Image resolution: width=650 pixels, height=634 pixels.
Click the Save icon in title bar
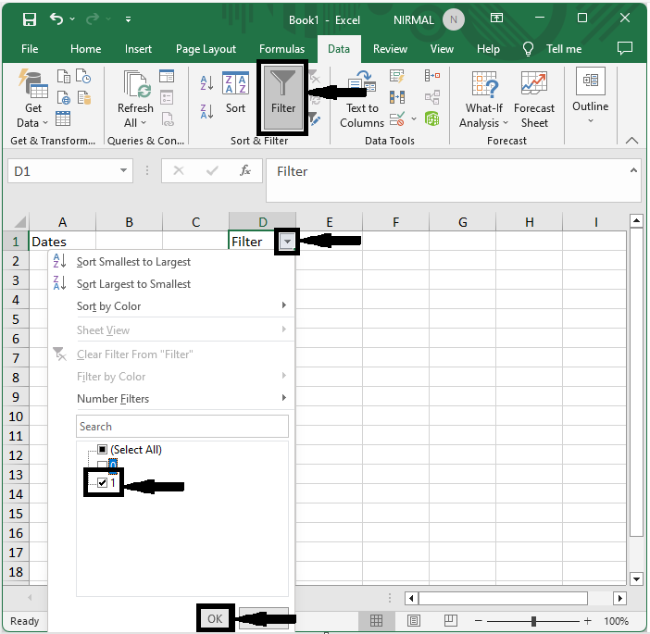pos(29,19)
